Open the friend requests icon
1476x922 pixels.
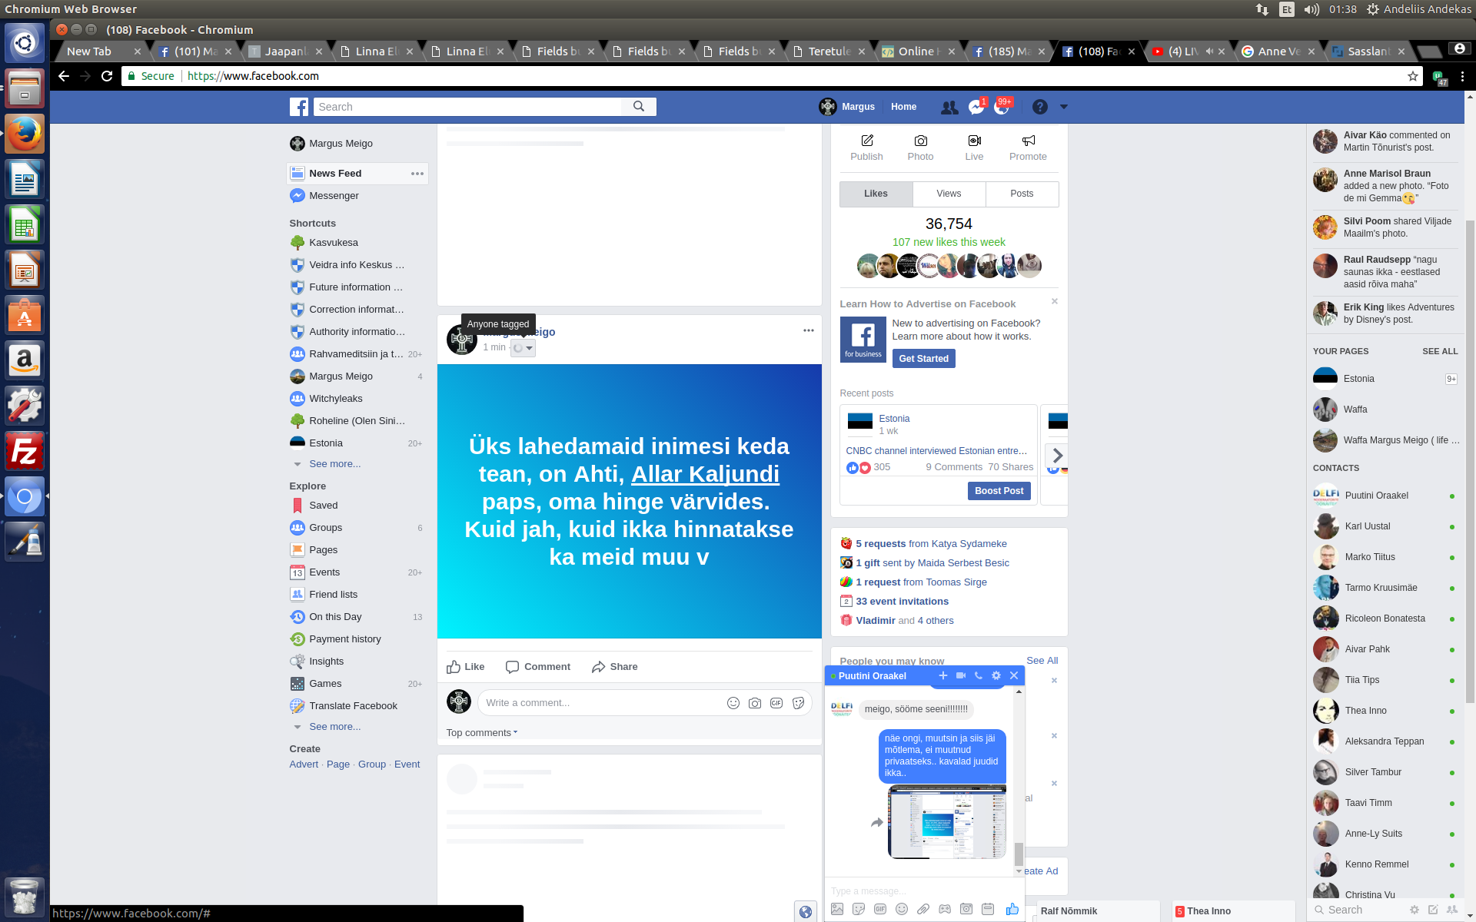point(949,108)
